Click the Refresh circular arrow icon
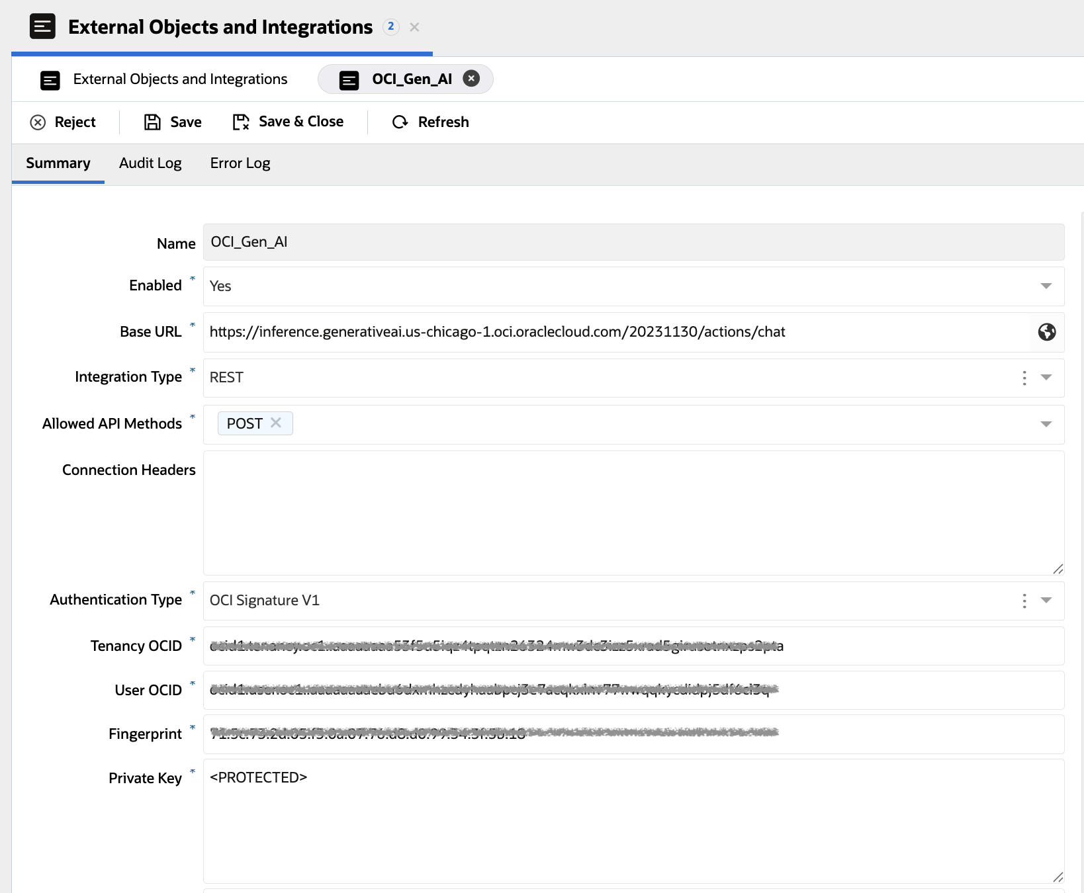 [x=400, y=122]
